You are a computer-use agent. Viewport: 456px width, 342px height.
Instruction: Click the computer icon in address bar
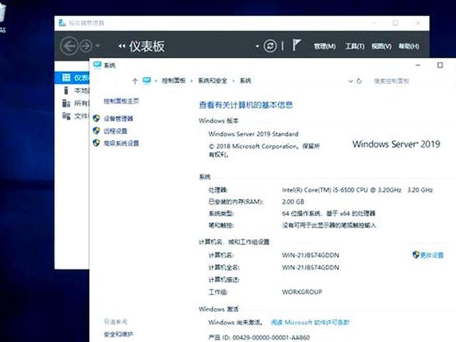coord(146,80)
